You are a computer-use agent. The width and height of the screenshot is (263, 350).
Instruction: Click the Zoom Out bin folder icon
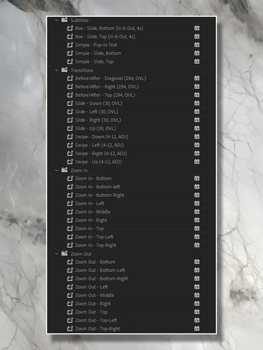[x=65, y=253]
